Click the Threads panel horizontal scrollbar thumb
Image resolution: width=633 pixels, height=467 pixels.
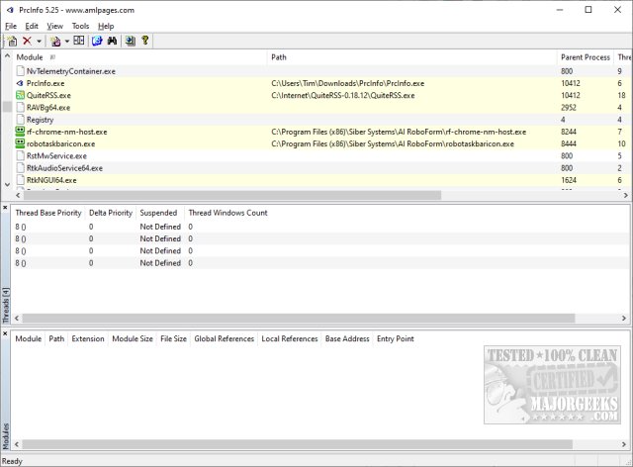pos(299,319)
